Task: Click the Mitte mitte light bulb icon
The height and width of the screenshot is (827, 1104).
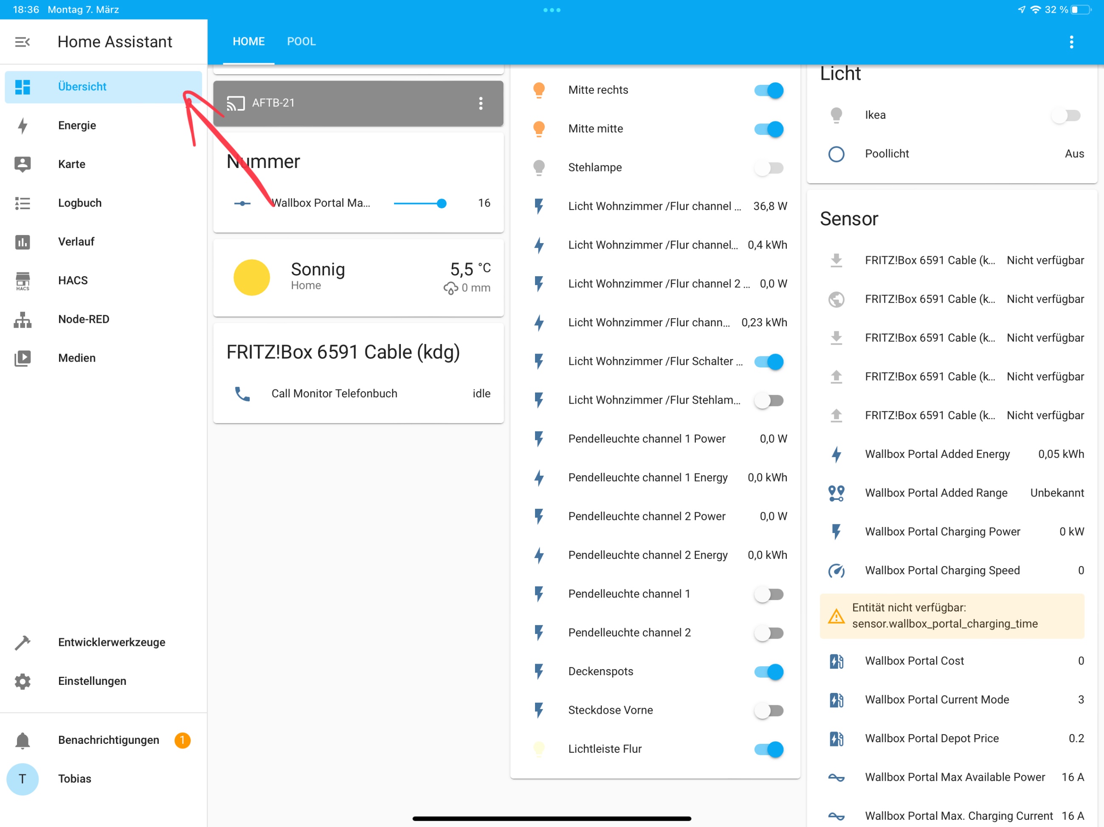Action: [539, 129]
